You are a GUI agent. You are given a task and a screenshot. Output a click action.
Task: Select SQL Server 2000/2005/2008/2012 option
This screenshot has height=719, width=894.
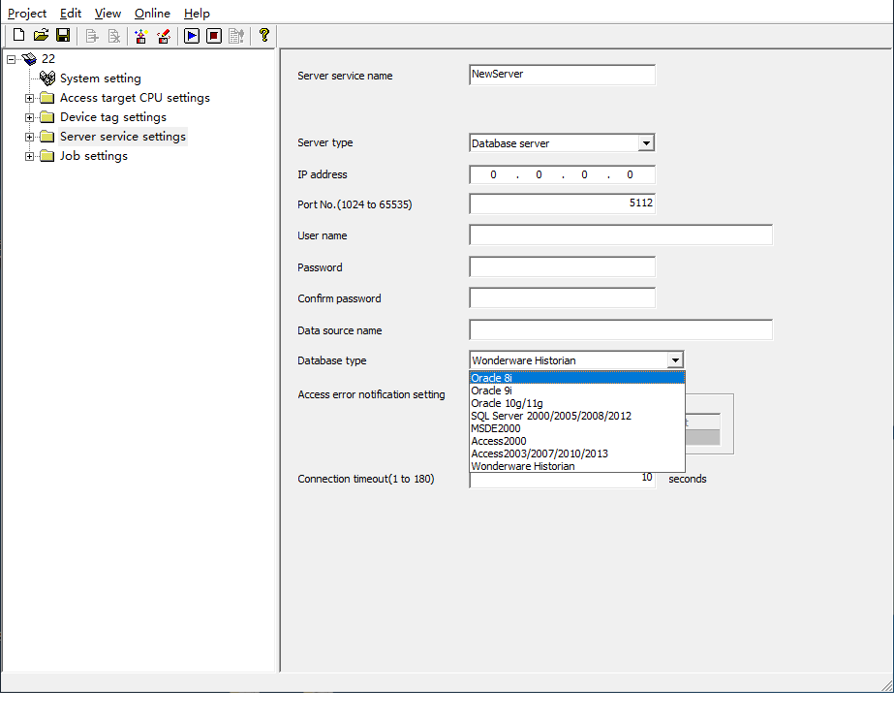pyautogui.click(x=550, y=416)
